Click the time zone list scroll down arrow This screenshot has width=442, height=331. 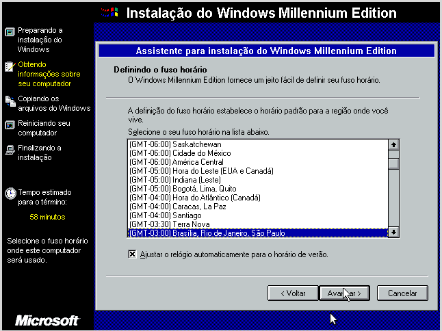[393, 233]
